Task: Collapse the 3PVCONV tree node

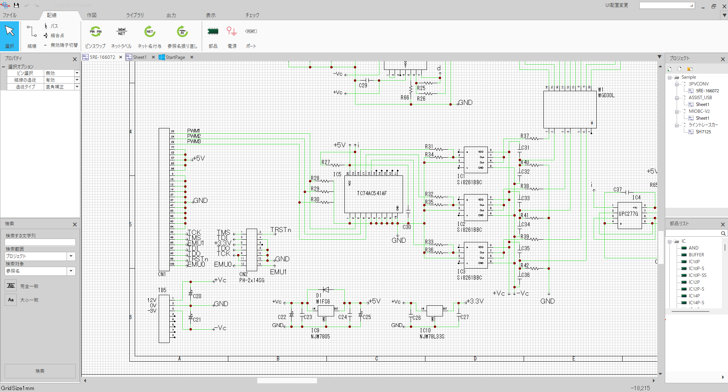Action: [677, 84]
